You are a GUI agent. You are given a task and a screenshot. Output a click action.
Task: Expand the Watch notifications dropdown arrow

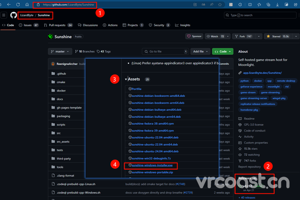pos(227,36)
